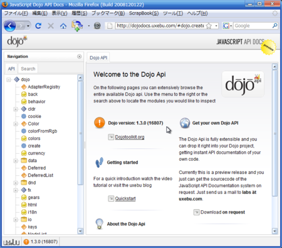This screenshot has height=248, width=282.
Task: Click the magnifier search icon
Action: (275, 26)
